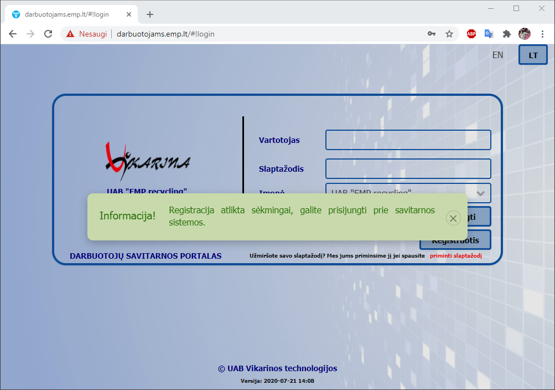
Task: Open the Chrome profile avatar
Action: point(525,34)
